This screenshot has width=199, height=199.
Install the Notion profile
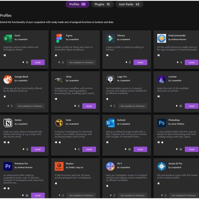(38, 149)
